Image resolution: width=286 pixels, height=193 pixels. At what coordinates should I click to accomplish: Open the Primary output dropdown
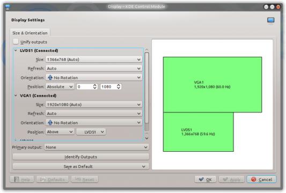(97, 147)
